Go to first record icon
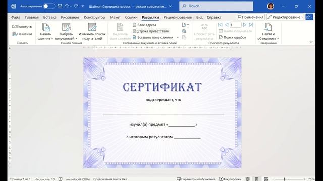This screenshot has height=181, width=323. pyautogui.click(x=220, y=25)
